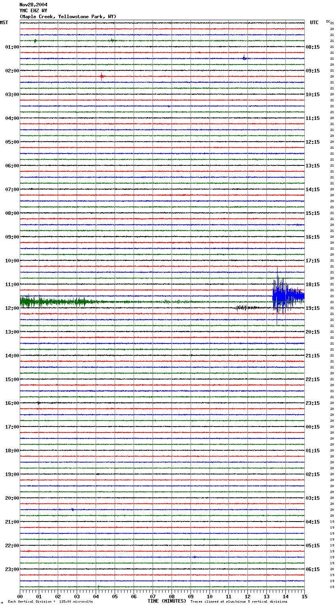The height and width of the screenshot is (607, 336).
Task: Click the '09:15' UTC time label
Action: point(313,71)
